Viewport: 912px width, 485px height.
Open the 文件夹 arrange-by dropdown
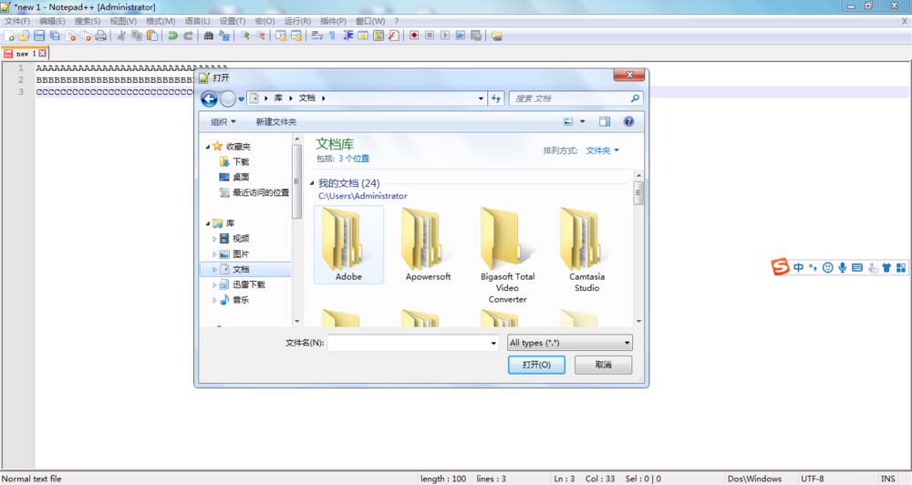pyautogui.click(x=603, y=150)
